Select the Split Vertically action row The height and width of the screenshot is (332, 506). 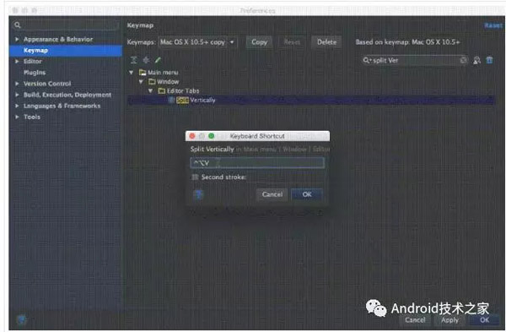coord(311,101)
